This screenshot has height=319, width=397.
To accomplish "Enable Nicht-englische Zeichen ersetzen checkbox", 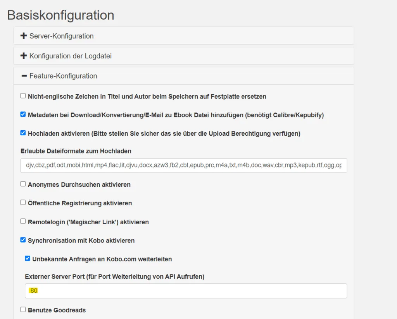I will 23,96.
